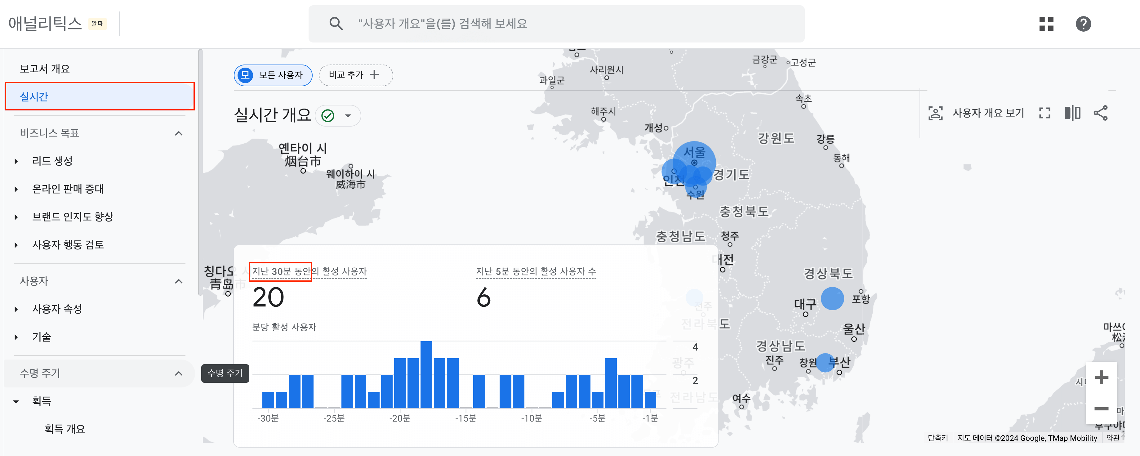Expand the 온라인 판매 증대 item
The image size is (1140, 456).
point(16,189)
